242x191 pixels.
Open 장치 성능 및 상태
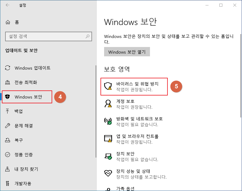[135, 174]
